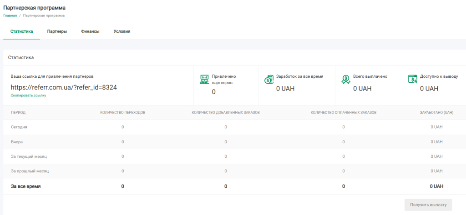Click the all-time earnings coins icon

pos(268,80)
